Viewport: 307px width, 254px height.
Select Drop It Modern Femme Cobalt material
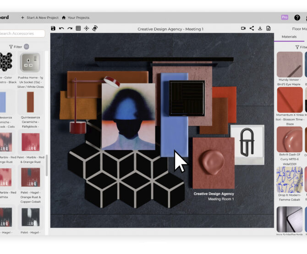[290, 180]
